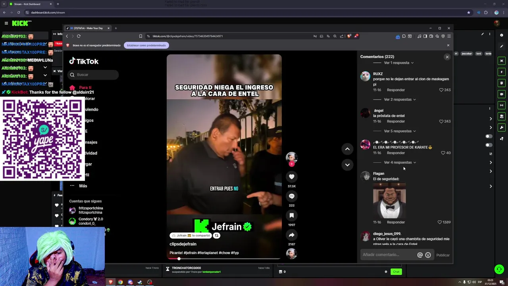Open Brave extensions puzzle icon
The image size is (508, 286).
pos(404,36)
